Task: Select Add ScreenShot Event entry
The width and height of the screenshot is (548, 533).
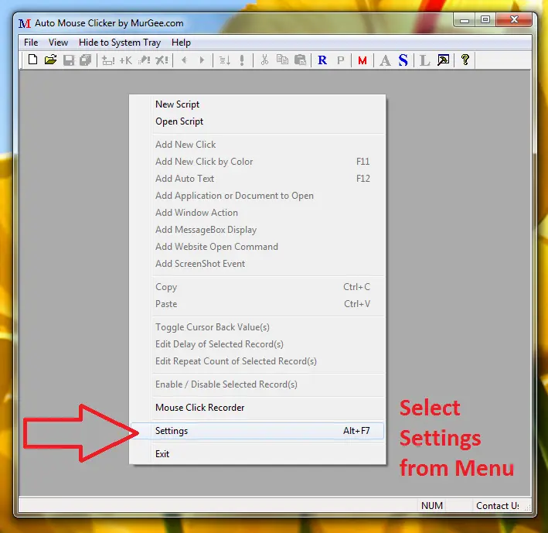Action: [257, 264]
